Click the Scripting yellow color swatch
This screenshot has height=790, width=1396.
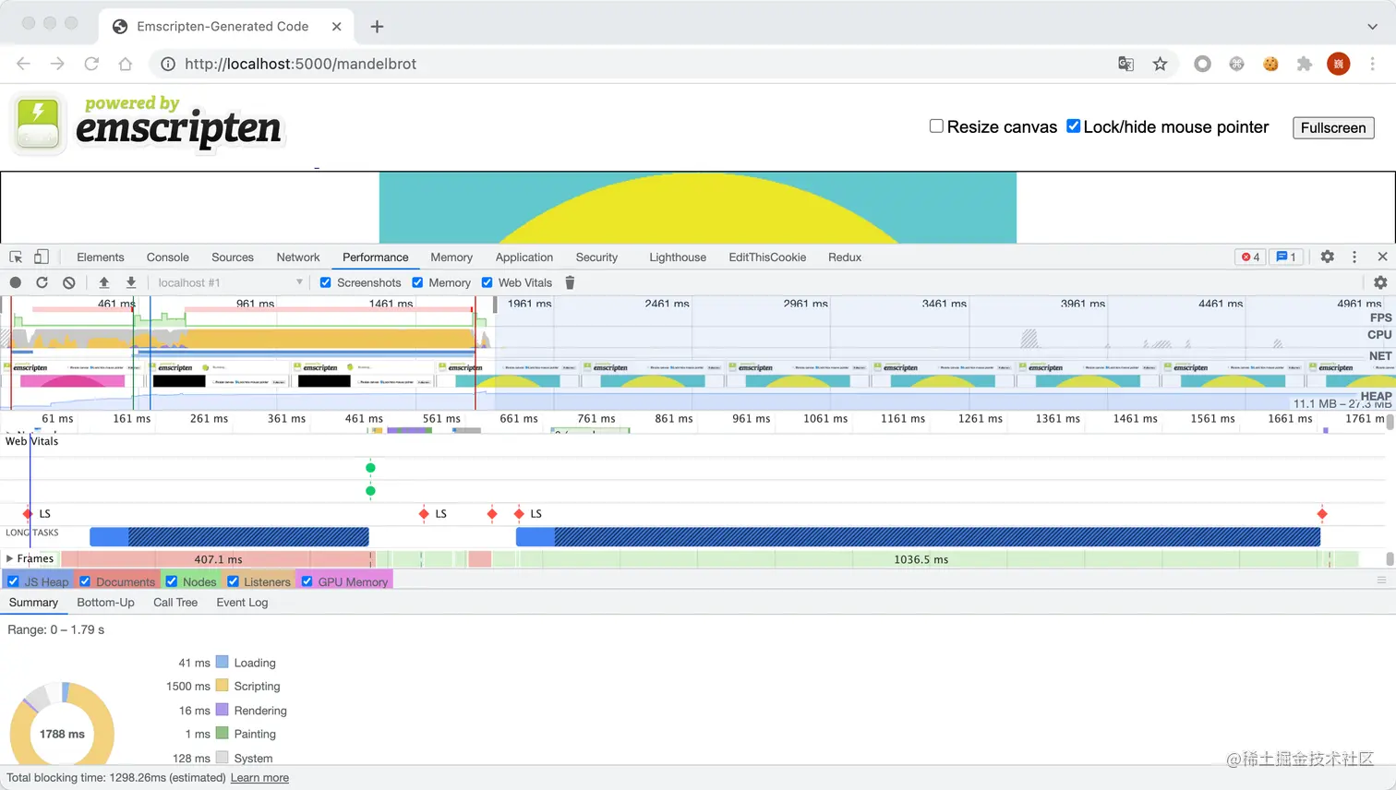[x=222, y=686]
